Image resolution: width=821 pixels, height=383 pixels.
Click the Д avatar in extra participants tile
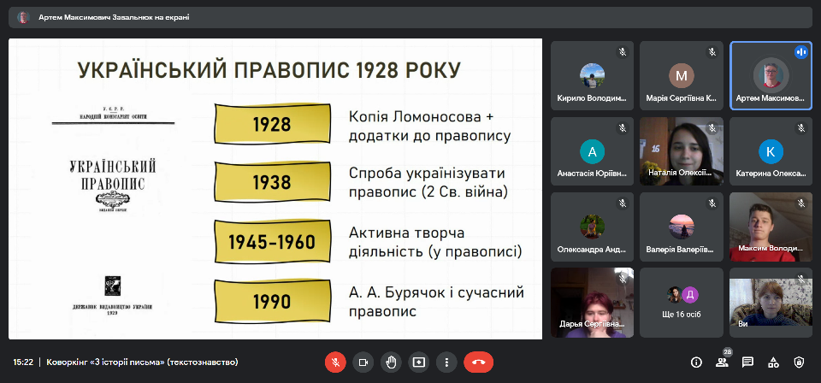690,295
